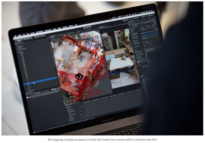Click the Pause button in Unity toolbar

tap(87, 27)
